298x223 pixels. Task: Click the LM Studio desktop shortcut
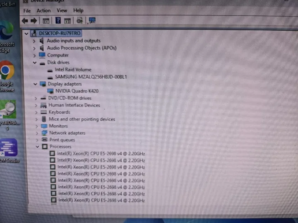[9, 151]
